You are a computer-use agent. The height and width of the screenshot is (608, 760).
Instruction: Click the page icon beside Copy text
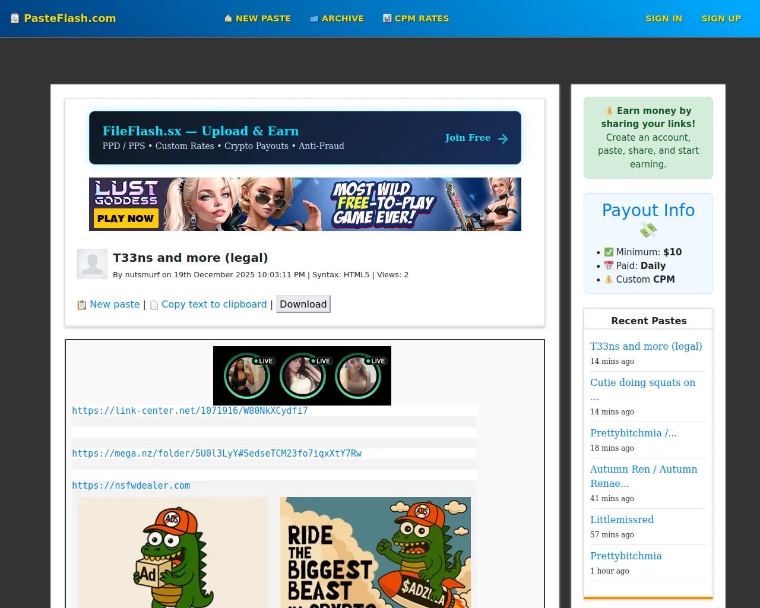tap(154, 305)
